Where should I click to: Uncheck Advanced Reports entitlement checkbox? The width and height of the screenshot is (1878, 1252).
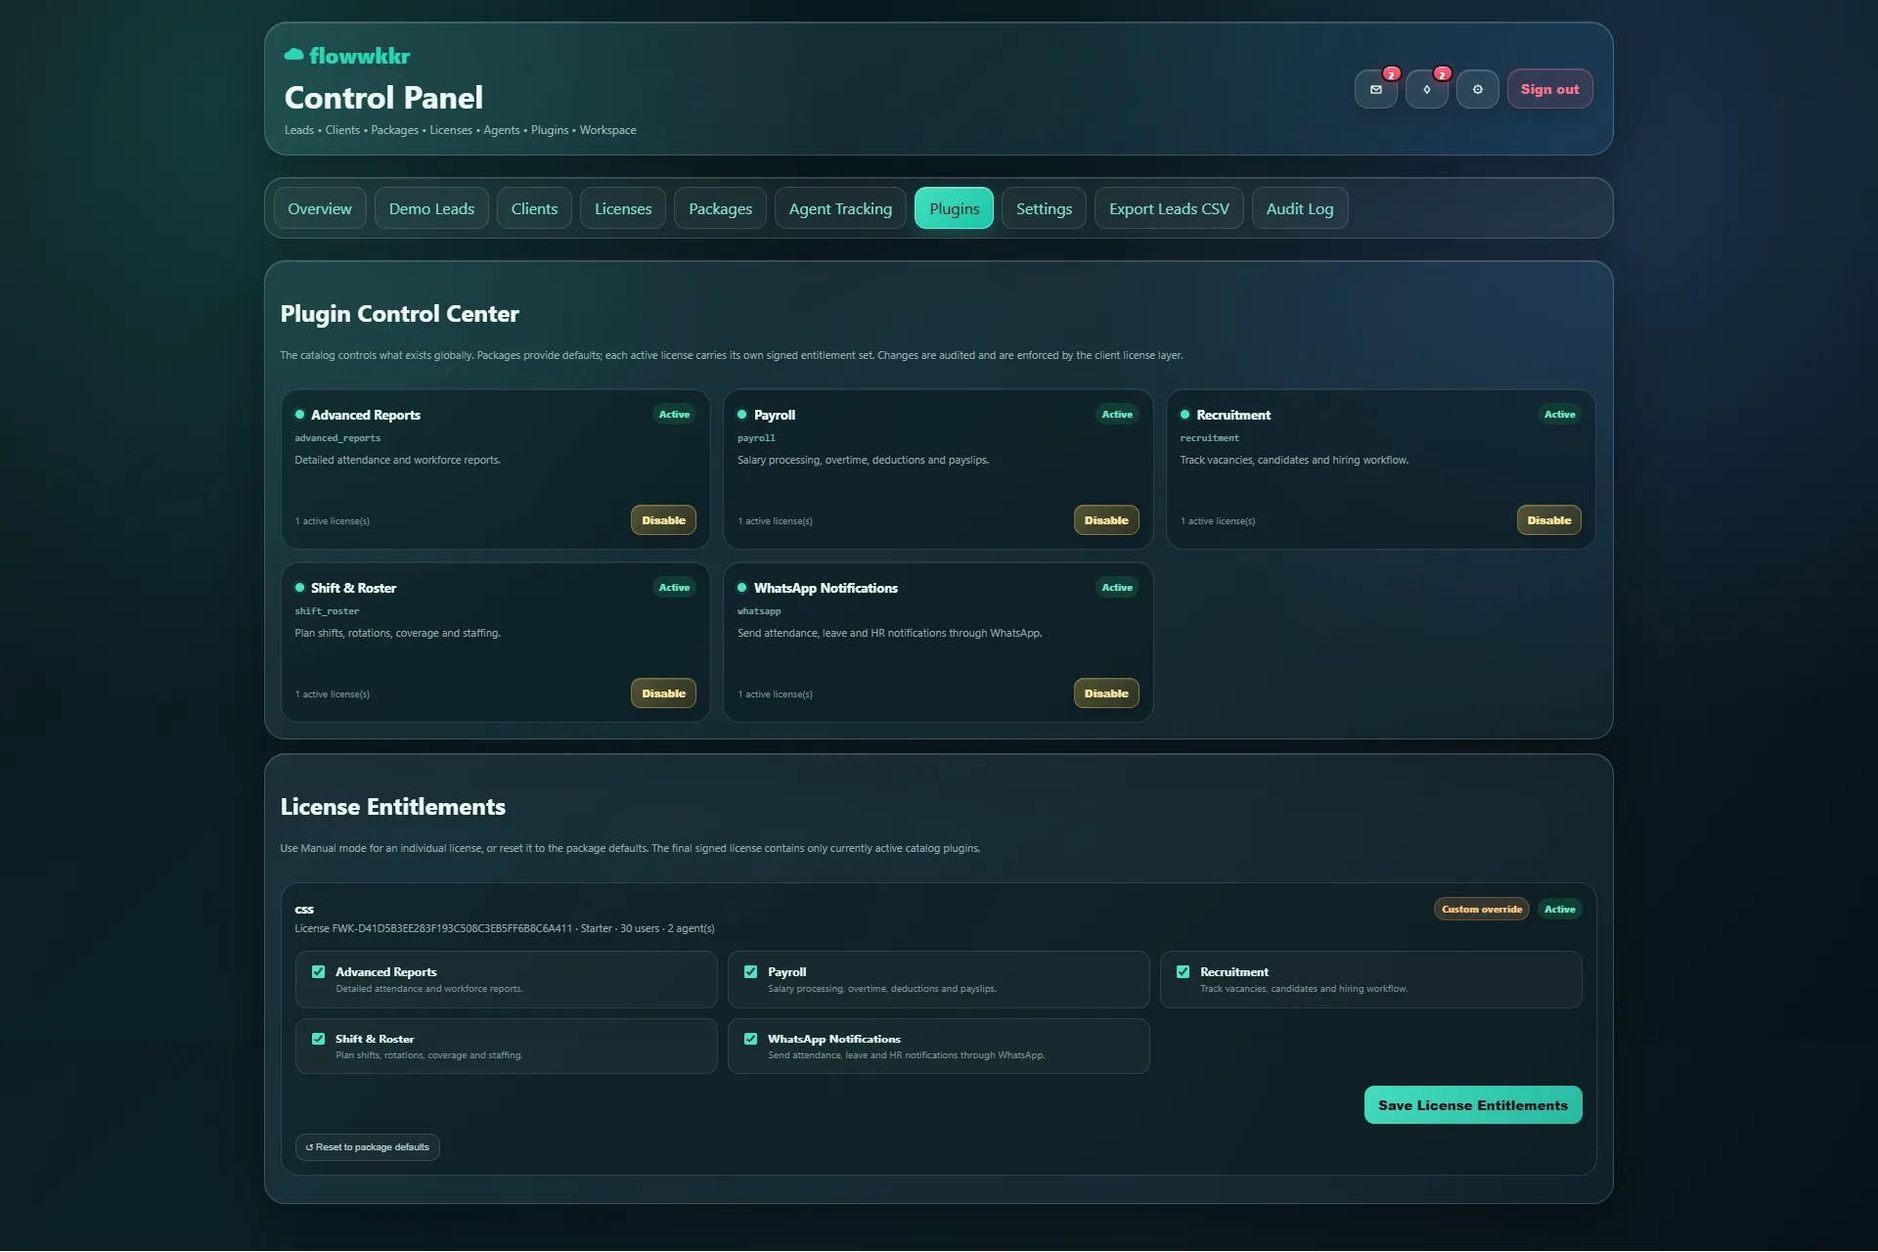coord(318,972)
